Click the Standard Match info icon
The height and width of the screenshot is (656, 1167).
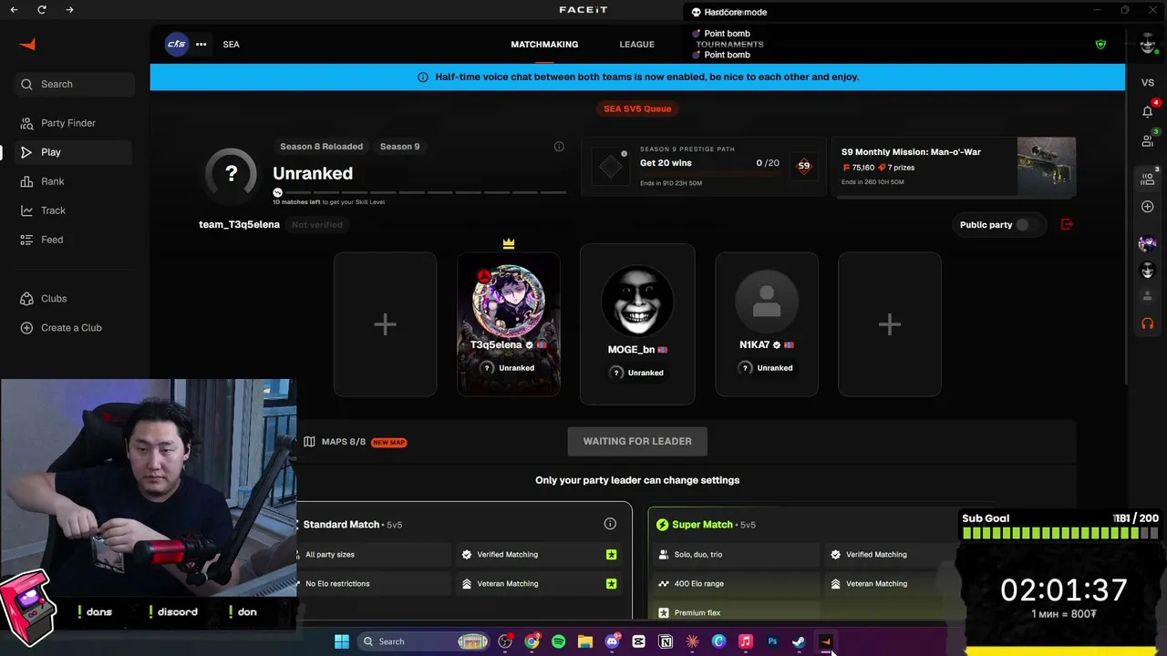(610, 524)
